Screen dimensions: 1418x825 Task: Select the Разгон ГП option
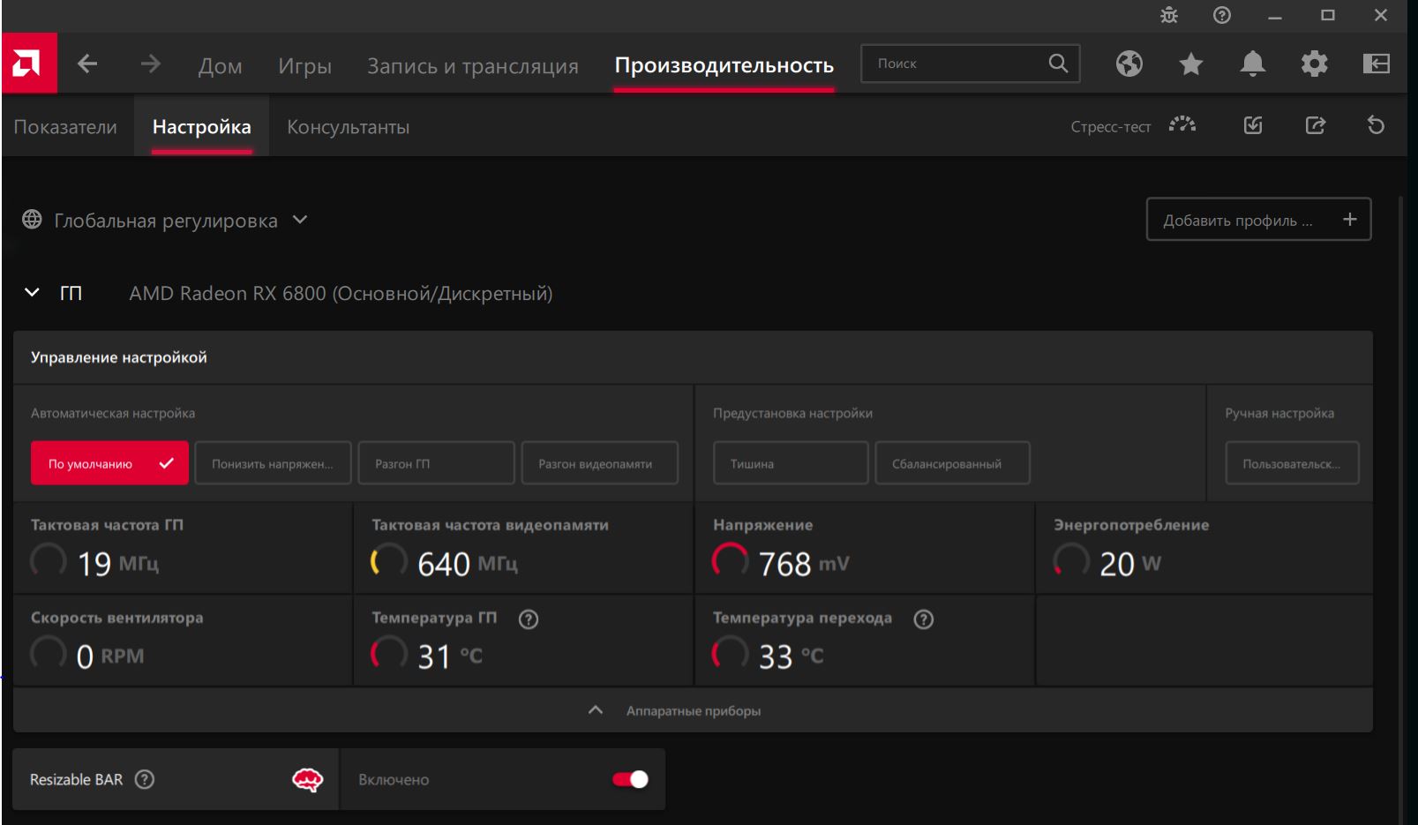[x=436, y=463]
